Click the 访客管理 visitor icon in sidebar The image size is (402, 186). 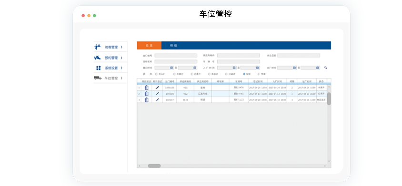tap(98, 47)
